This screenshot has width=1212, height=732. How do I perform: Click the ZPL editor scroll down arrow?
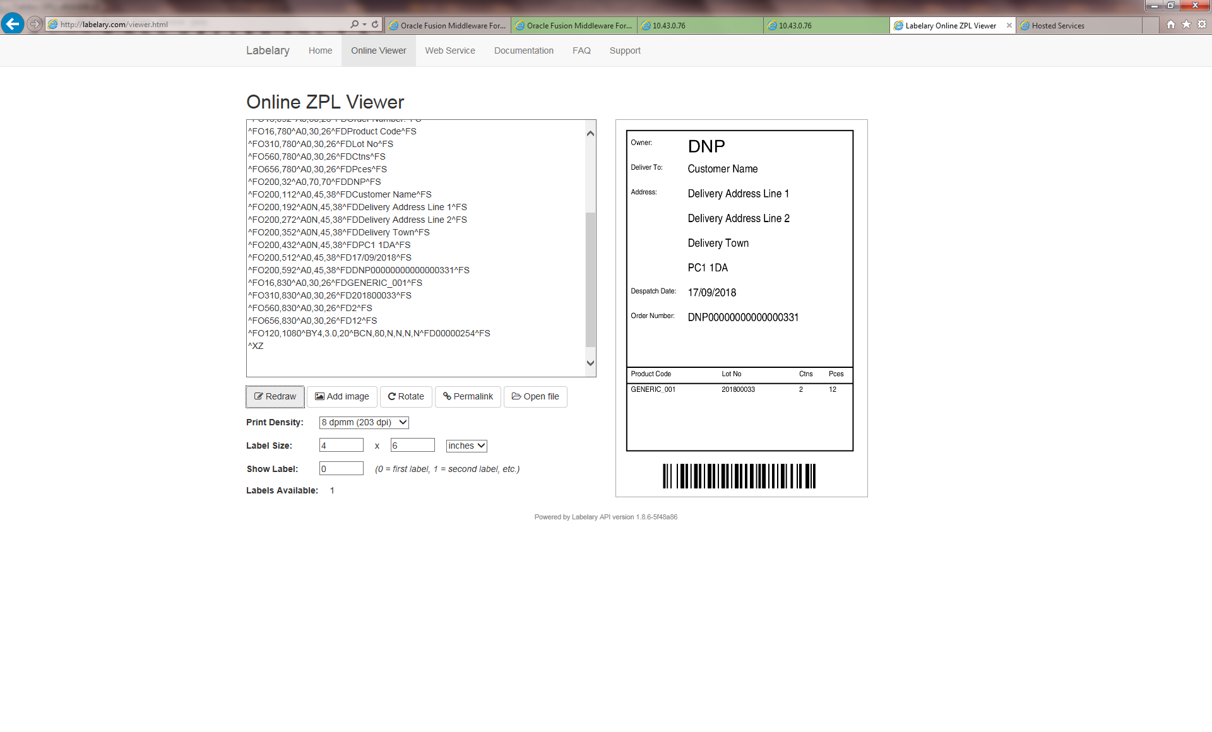[x=591, y=363]
